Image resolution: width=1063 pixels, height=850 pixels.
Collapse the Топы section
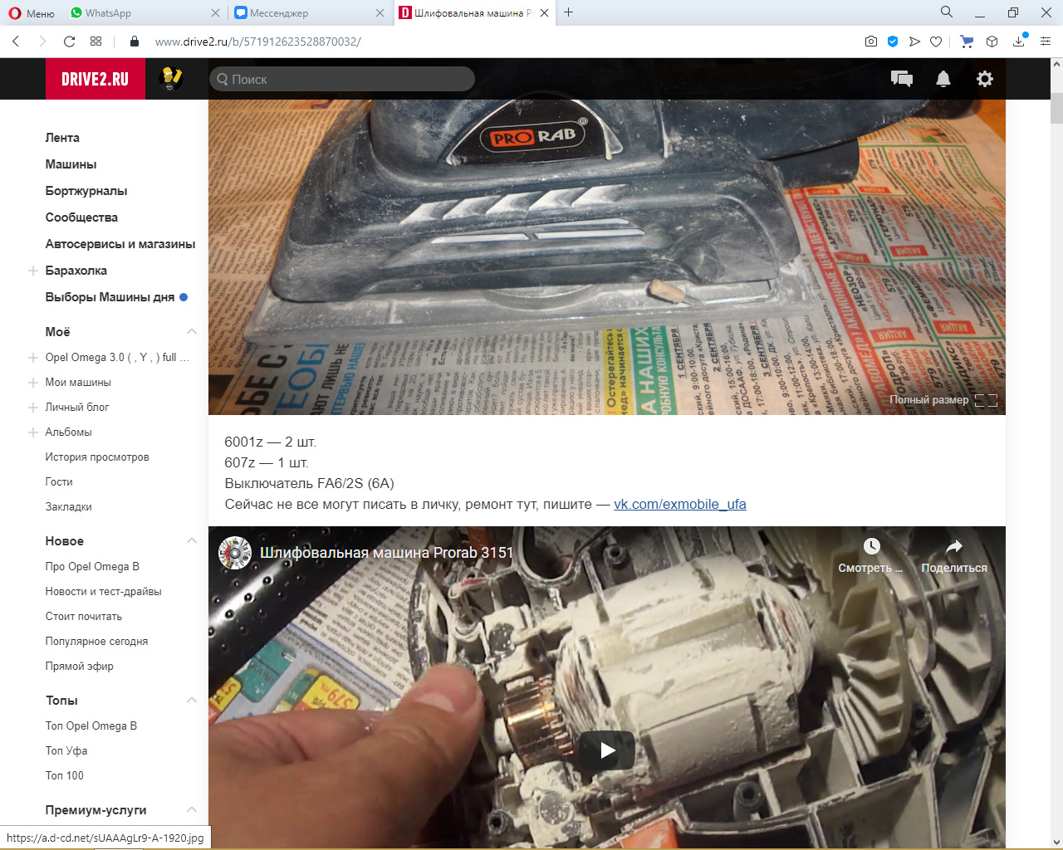click(x=192, y=700)
